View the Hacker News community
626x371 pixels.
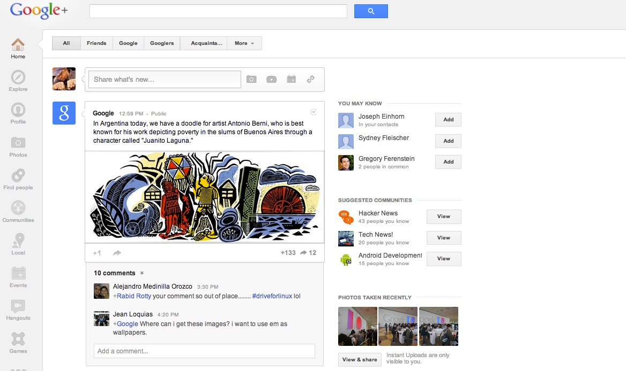tap(444, 217)
